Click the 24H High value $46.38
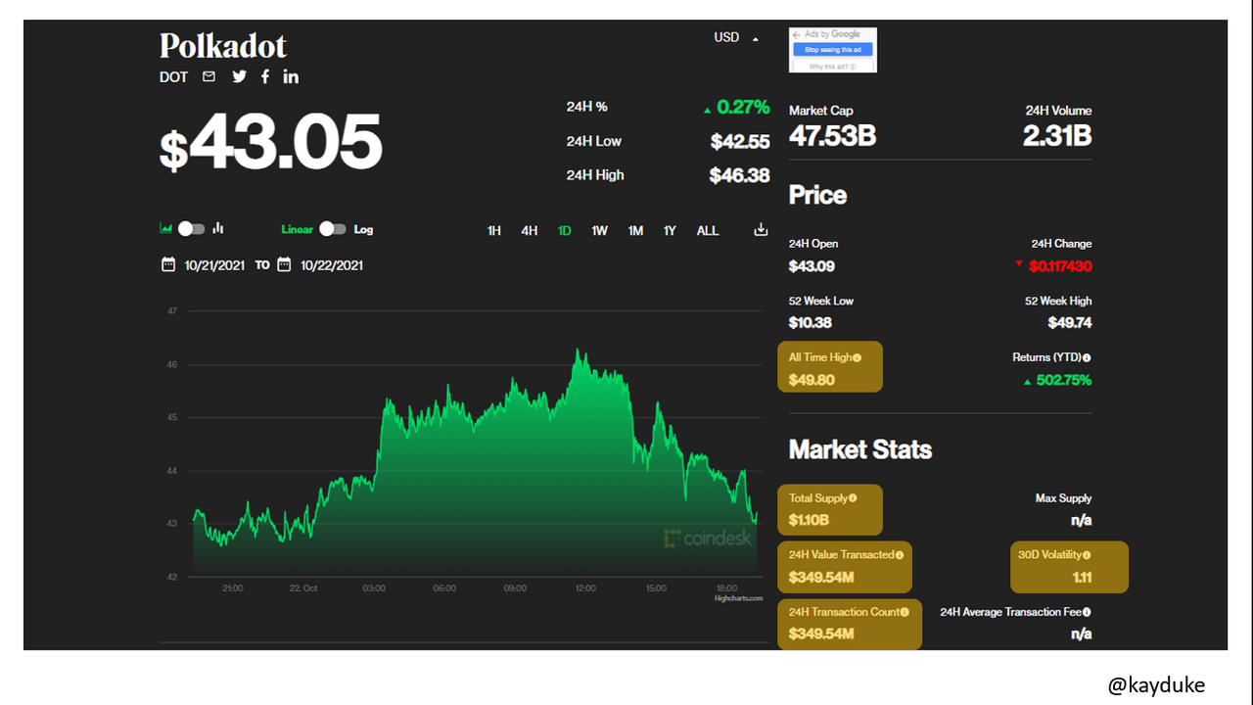The image size is (1253, 705). point(740,175)
